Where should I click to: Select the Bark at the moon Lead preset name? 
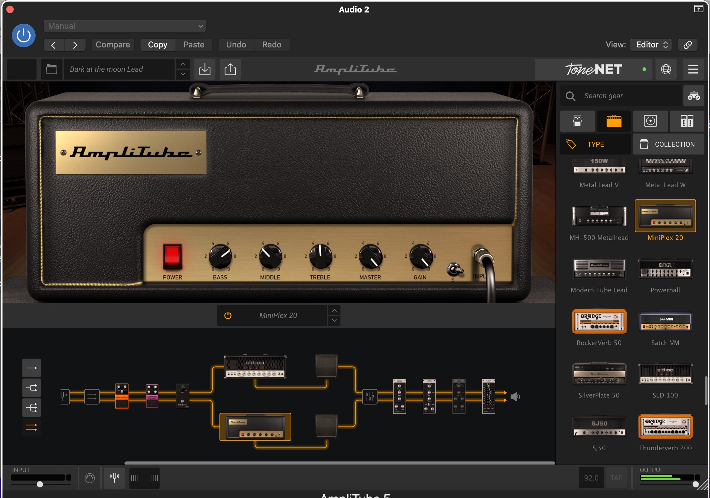[x=119, y=69]
